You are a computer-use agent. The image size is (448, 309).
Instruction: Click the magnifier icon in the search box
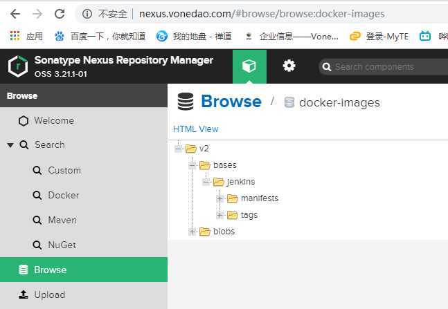coord(326,67)
